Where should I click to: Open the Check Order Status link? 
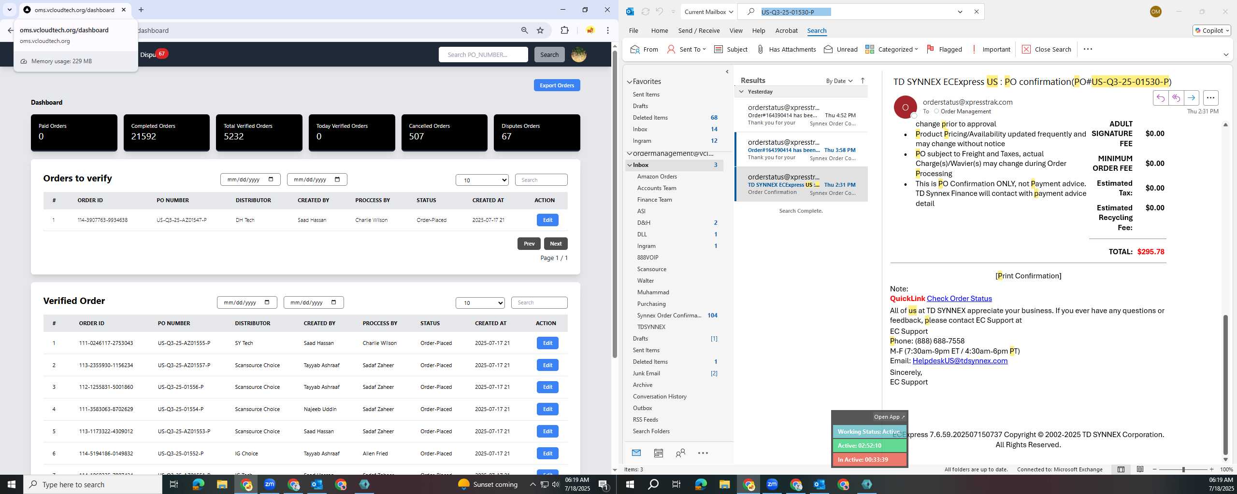click(959, 299)
